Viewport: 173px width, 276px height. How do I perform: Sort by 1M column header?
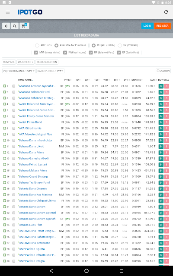[x=96, y=80]
